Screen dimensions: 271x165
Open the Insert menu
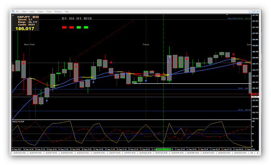tap(32, 12)
